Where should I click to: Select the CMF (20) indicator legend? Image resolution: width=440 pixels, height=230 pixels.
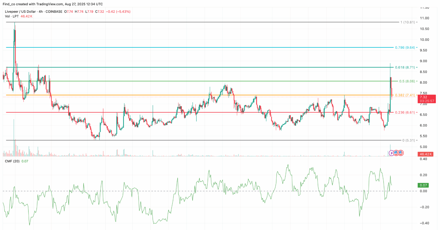[12, 161]
